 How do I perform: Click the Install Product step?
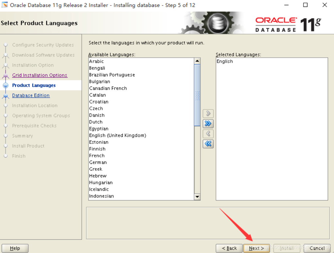[x=28, y=146]
